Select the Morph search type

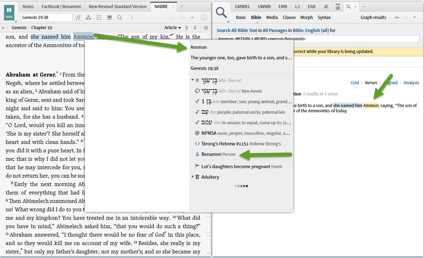pos(307,18)
